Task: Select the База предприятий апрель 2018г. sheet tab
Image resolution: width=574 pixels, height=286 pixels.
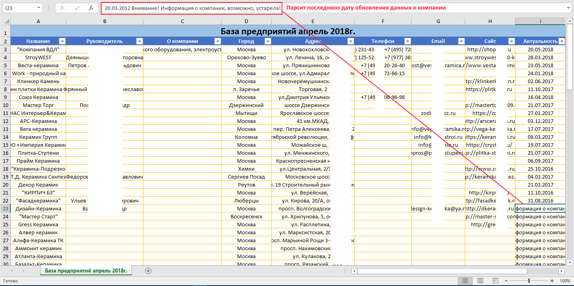Action: (86, 271)
